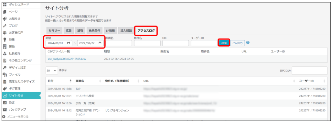The height and width of the screenshot is (122, 331).
Task: Click the 検索 search button
Action: point(224,43)
